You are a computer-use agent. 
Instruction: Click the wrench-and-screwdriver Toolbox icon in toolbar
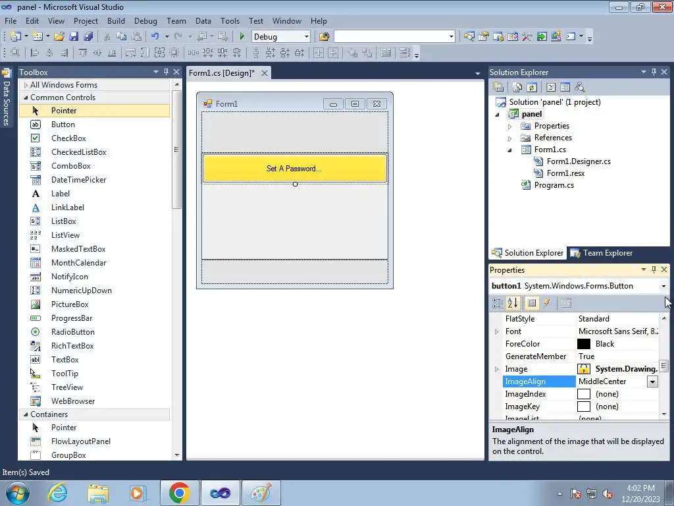click(527, 37)
